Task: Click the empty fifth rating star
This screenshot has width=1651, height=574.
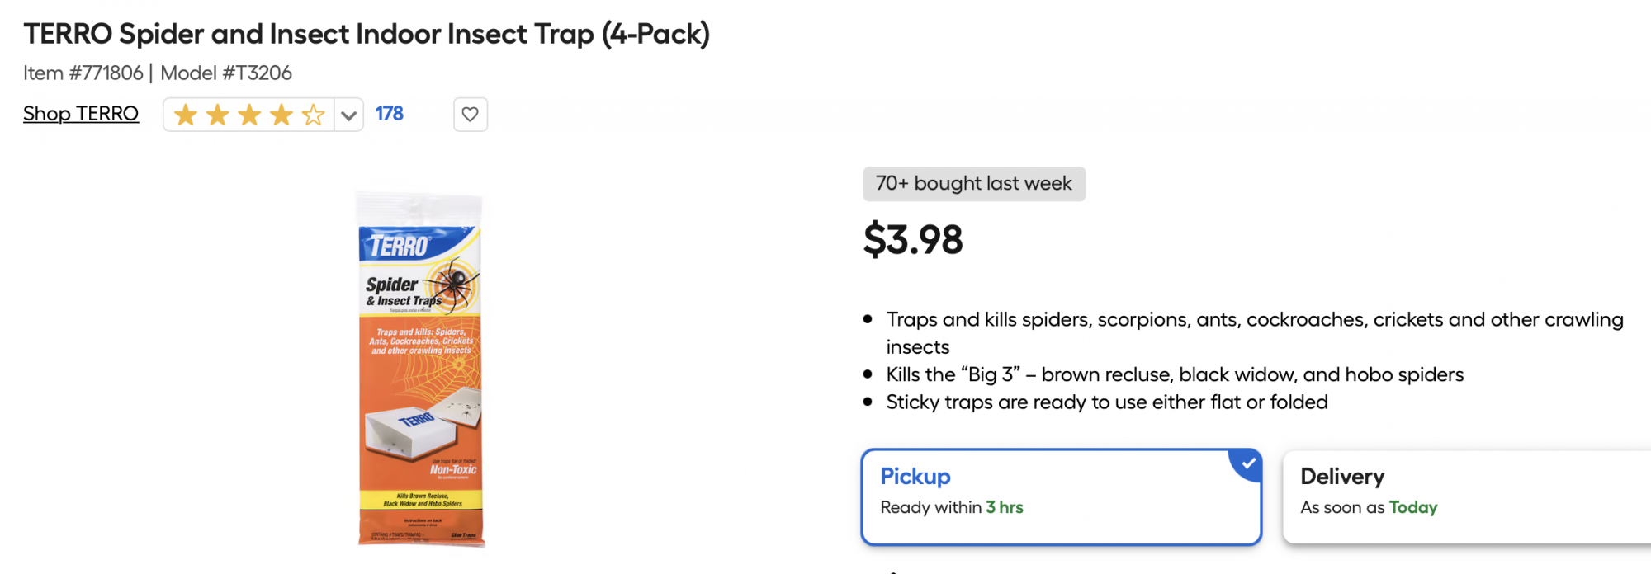Action: coord(313,115)
